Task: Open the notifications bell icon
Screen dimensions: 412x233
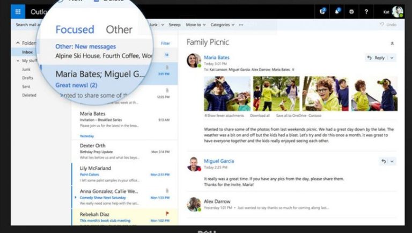Action: click(338, 11)
